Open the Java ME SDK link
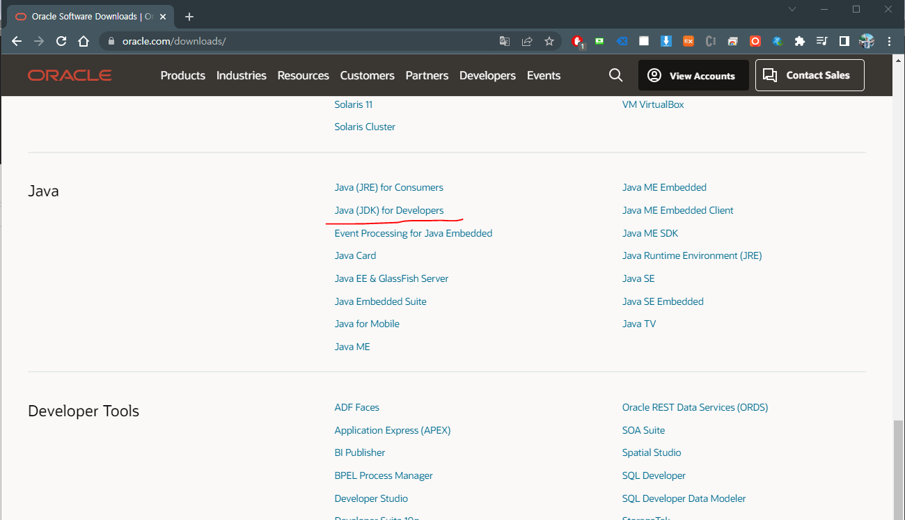The width and height of the screenshot is (905, 520). tap(650, 233)
